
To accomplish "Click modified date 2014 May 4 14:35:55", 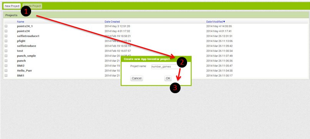I will point(219,26).
